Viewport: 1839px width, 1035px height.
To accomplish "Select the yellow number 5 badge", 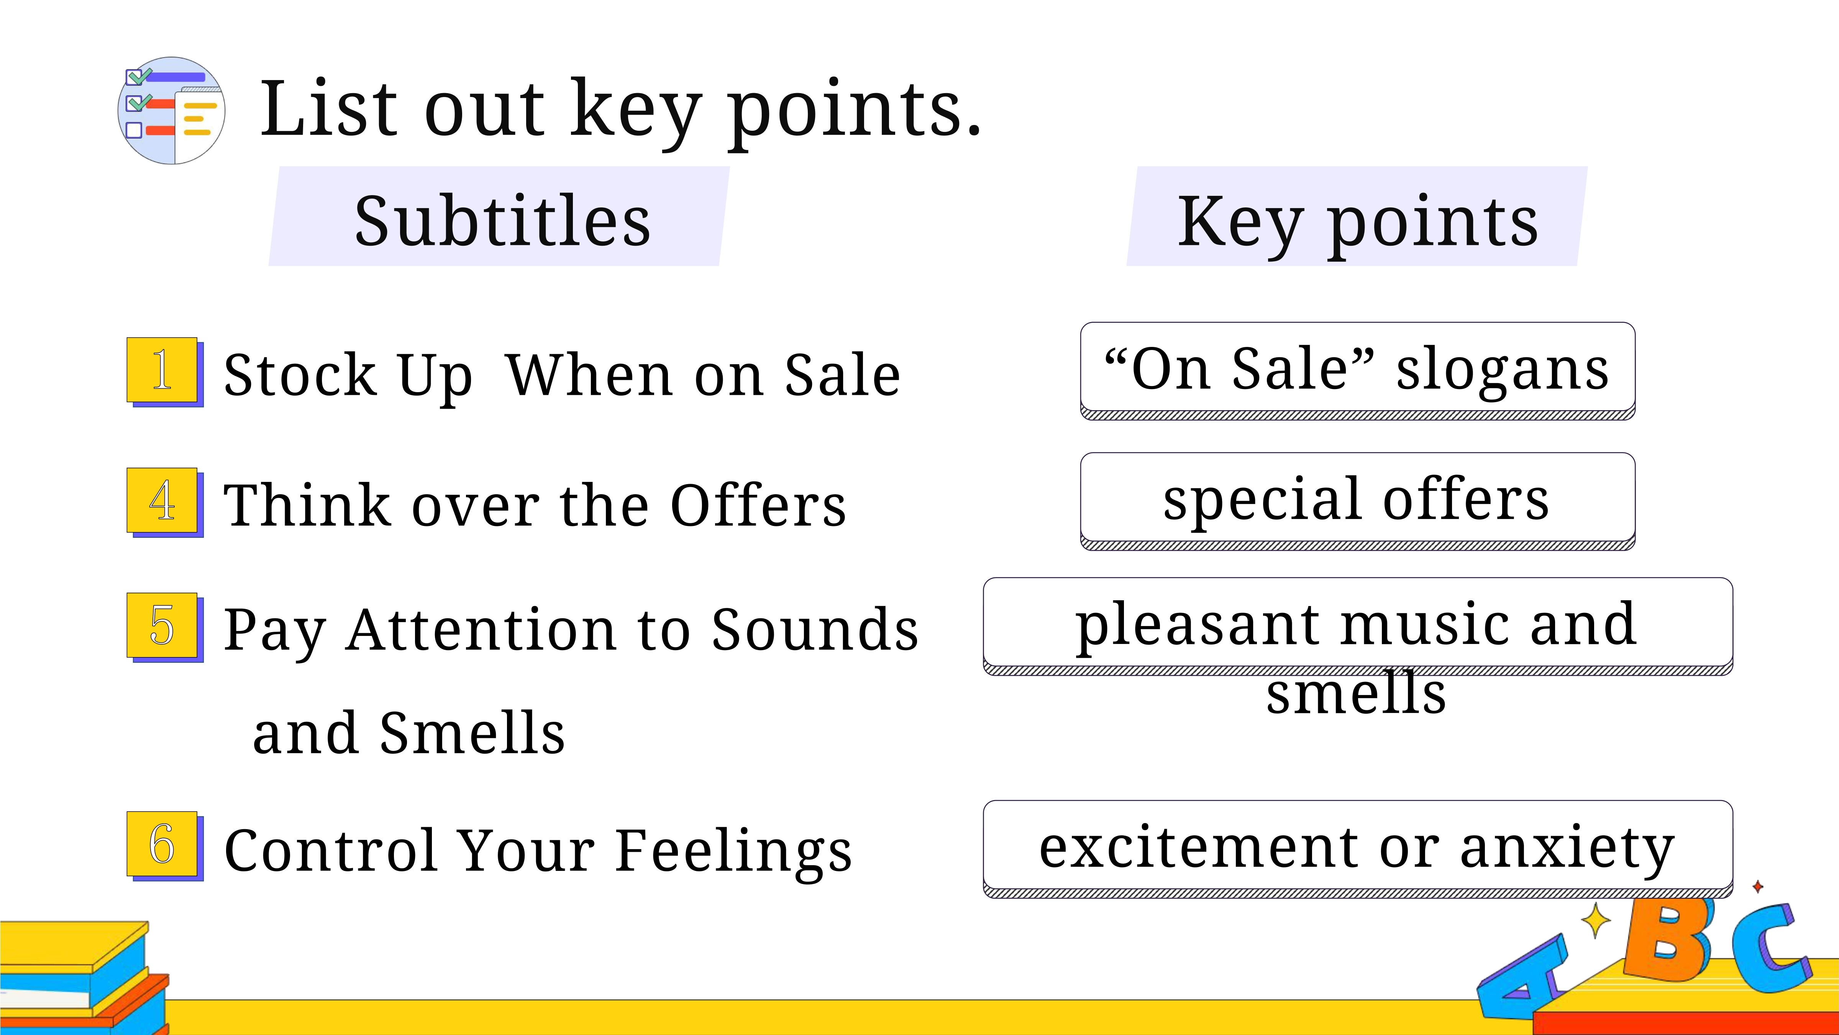I will [x=164, y=627].
